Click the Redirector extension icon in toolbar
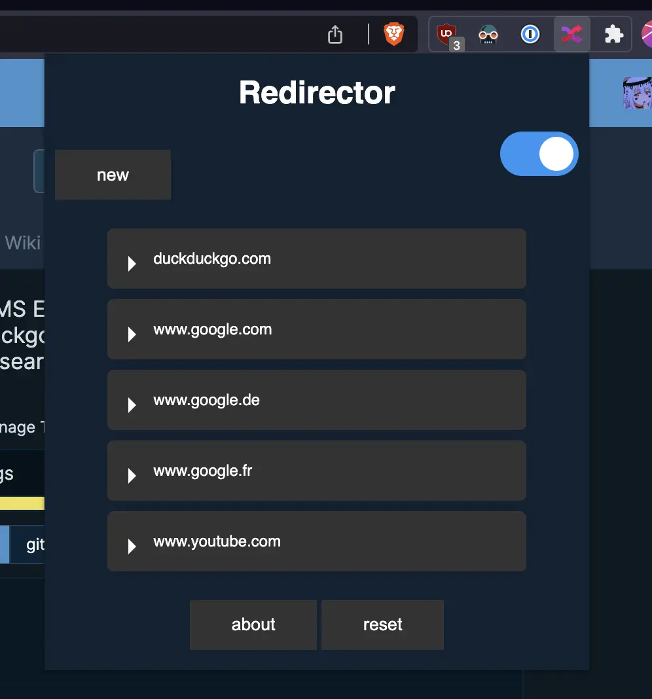Screen dimensions: 652x699 (x=571, y=34)
